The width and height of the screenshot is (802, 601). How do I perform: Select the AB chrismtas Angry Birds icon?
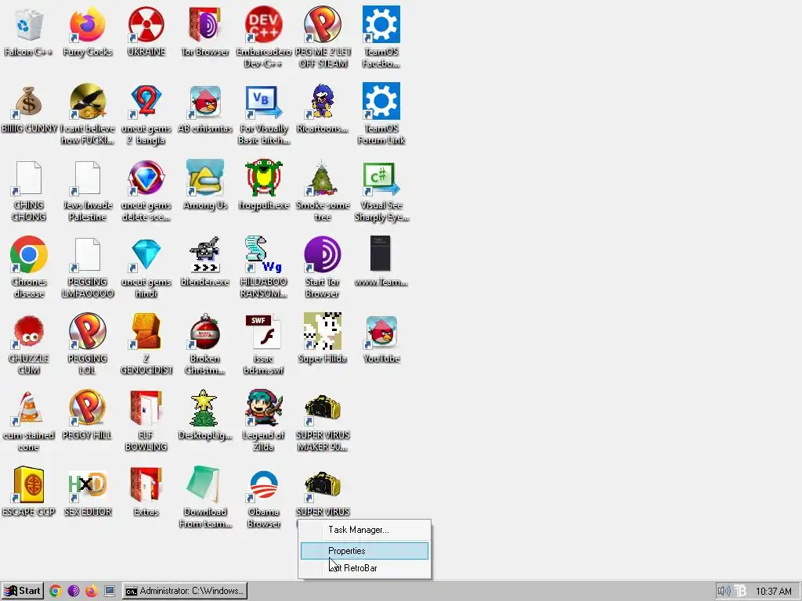tap(204, 101)
